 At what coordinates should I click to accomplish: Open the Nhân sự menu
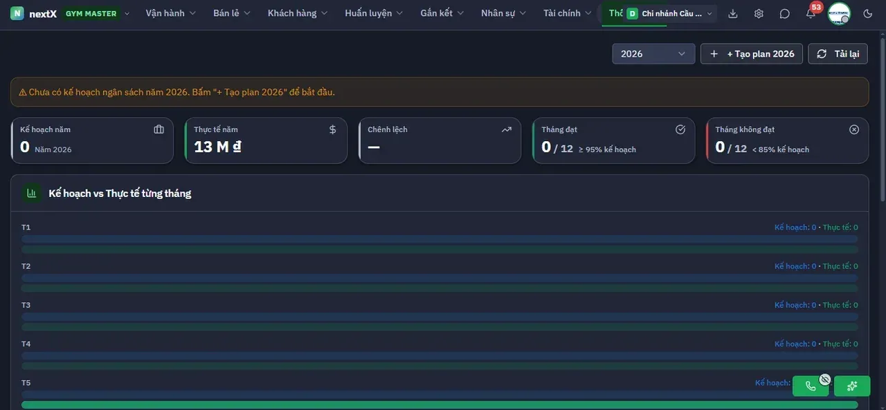click(503, 13)
